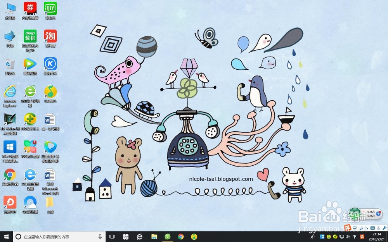This screenshot has width=388, height=242.
Task: Open File Explorer from the taskbar
Action: click(153, 237)
